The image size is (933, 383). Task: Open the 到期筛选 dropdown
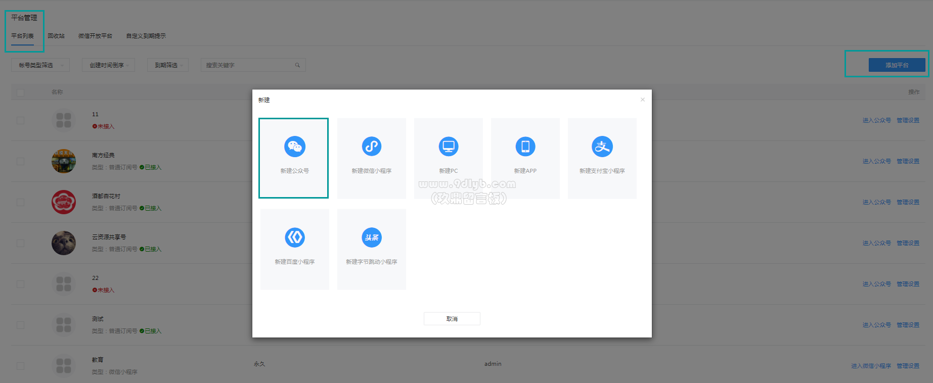coord(168,65)
